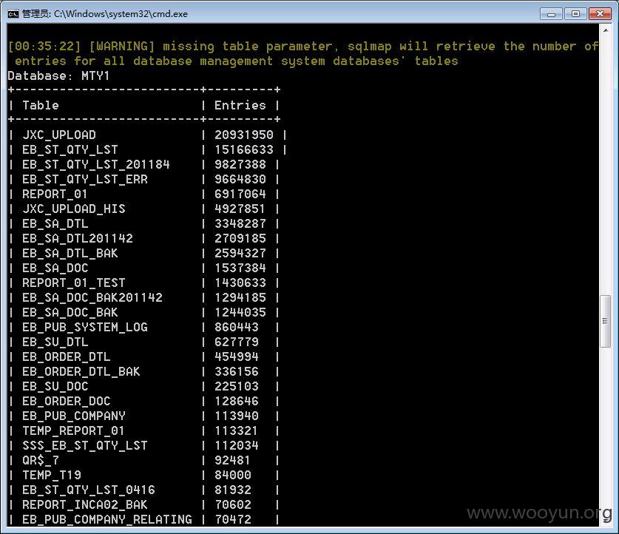Click the vertical scrollbar thumb
This screenshot has width=619, height=534.
tap(605, 321)
